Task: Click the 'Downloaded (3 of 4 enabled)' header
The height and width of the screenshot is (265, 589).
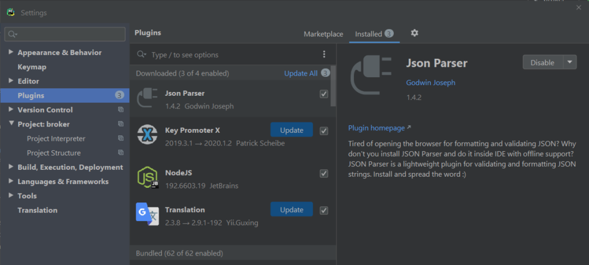Action: click(183, 73)
